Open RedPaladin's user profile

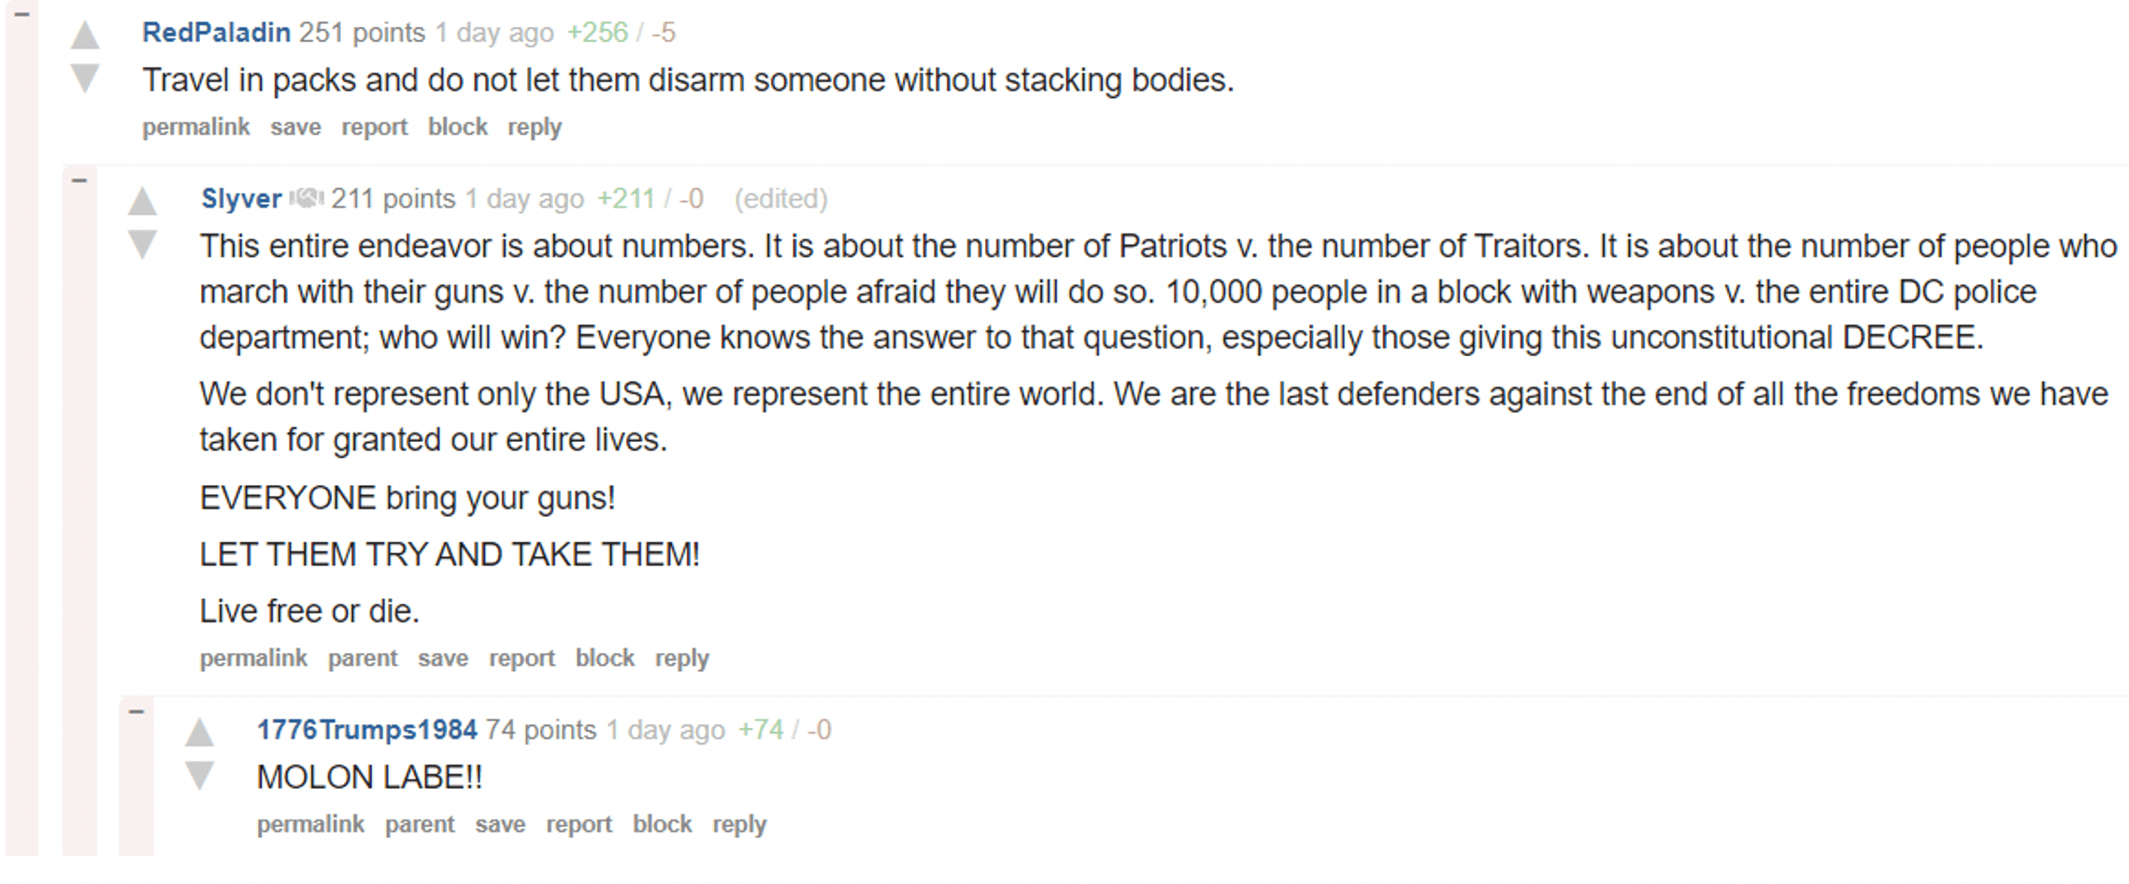[x=216, y=33]
